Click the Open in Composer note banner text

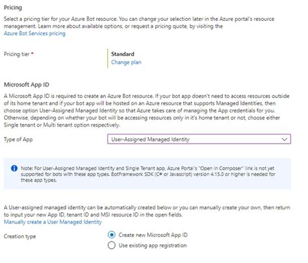point(148,174)
